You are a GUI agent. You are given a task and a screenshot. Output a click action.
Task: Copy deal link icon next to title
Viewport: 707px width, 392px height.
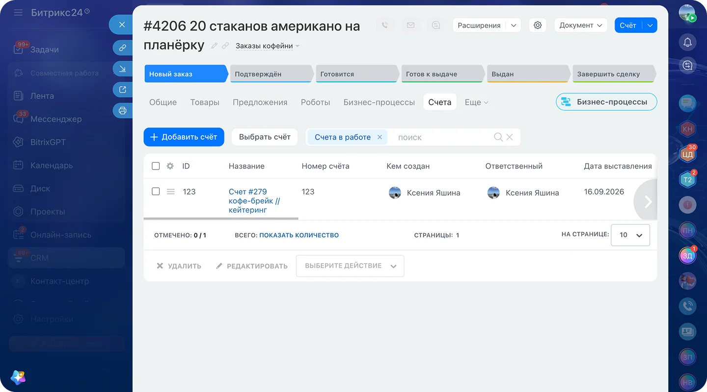click(225, 46)
